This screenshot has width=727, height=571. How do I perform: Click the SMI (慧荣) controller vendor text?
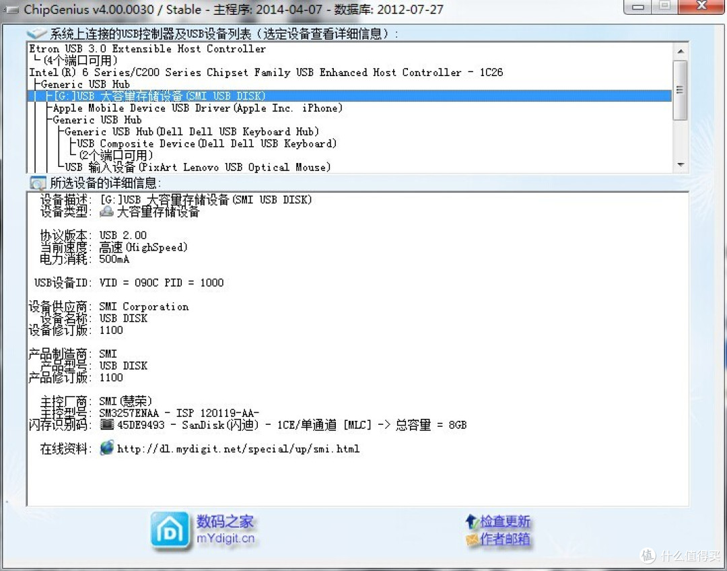126,401
